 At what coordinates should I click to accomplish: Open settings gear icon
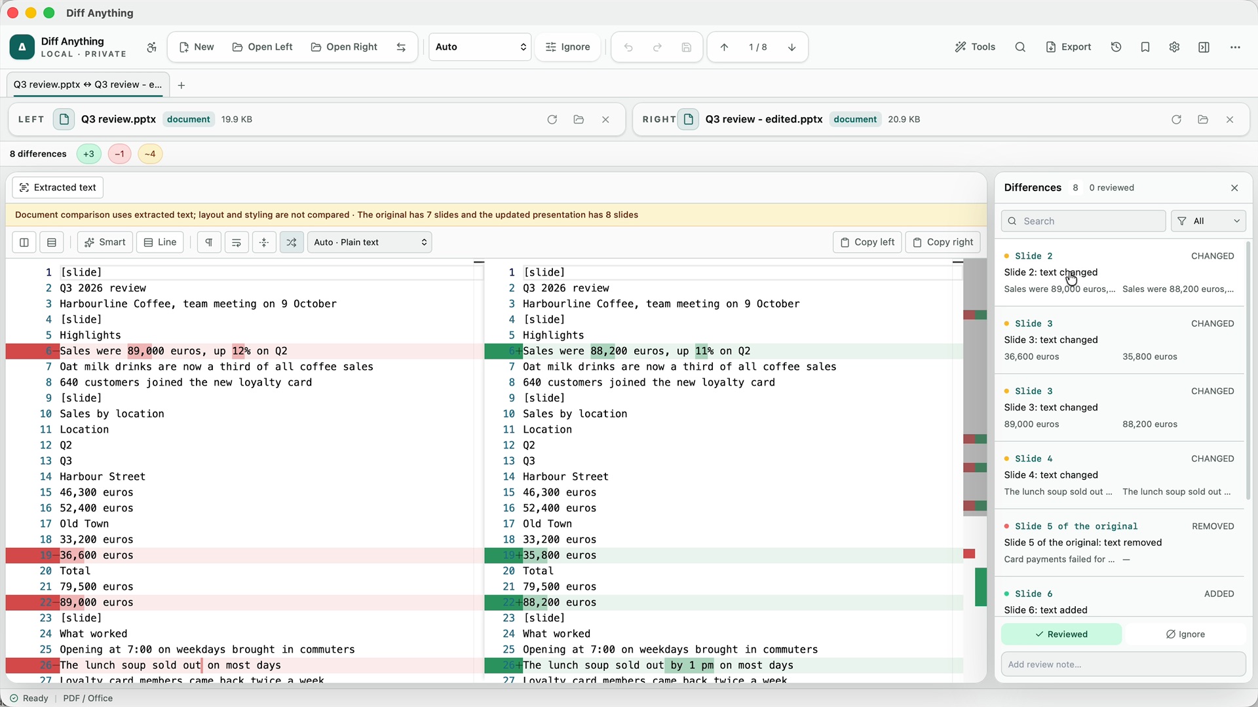(1174, 47)
